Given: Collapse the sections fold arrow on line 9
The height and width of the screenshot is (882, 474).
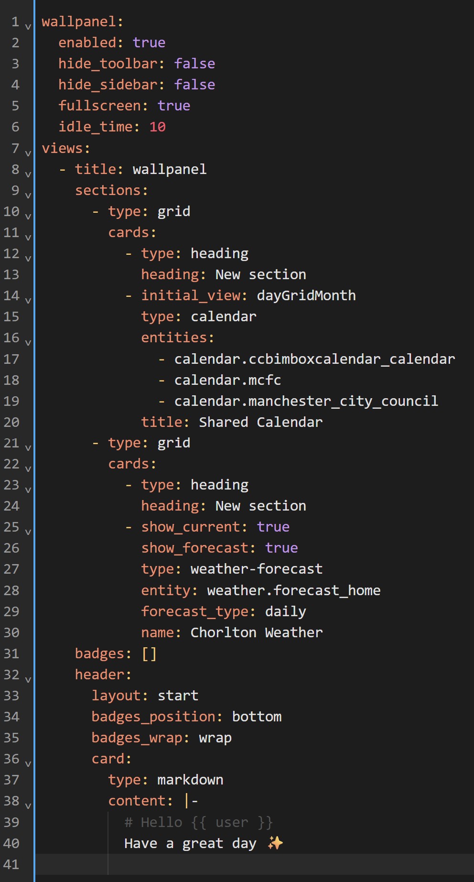Looking at the screenshot, I should (x=28, y=196).
